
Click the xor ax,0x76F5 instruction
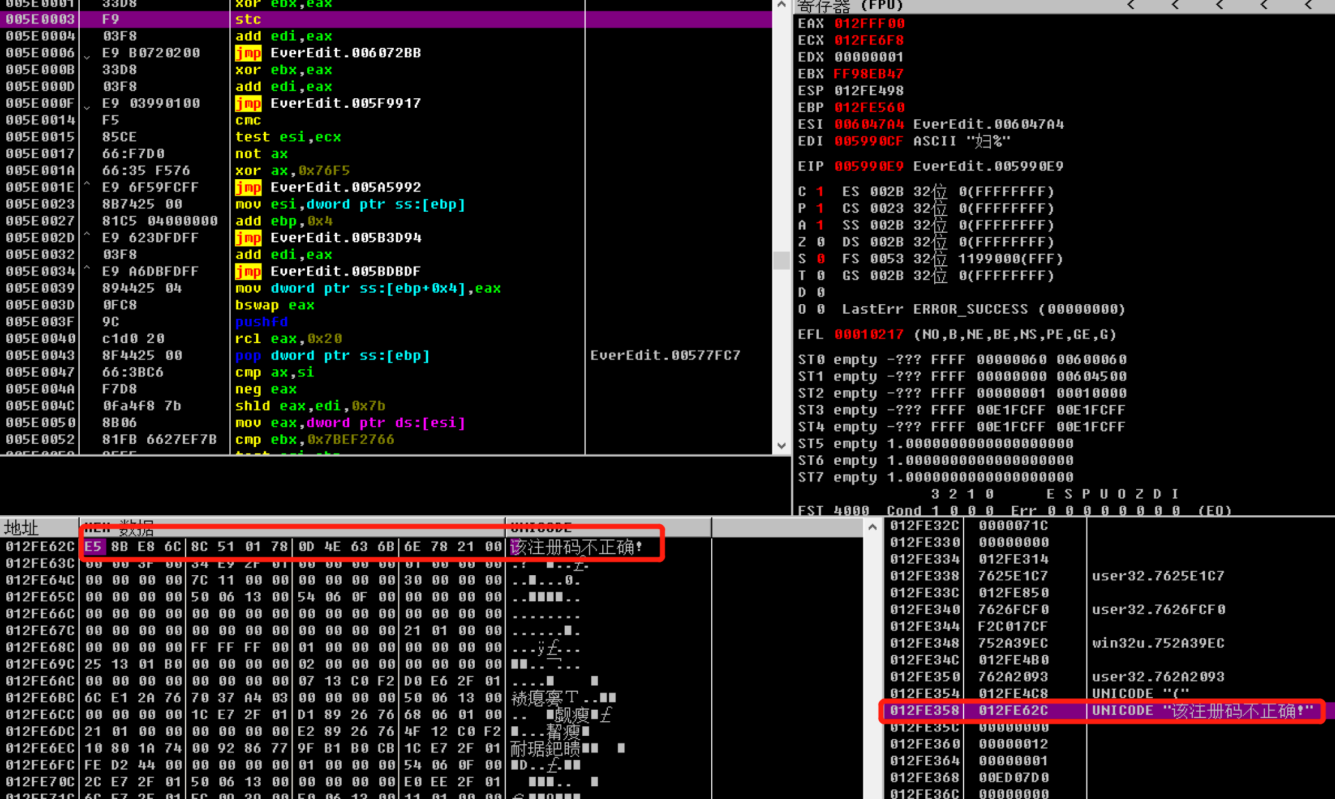(x=292, y=171)
